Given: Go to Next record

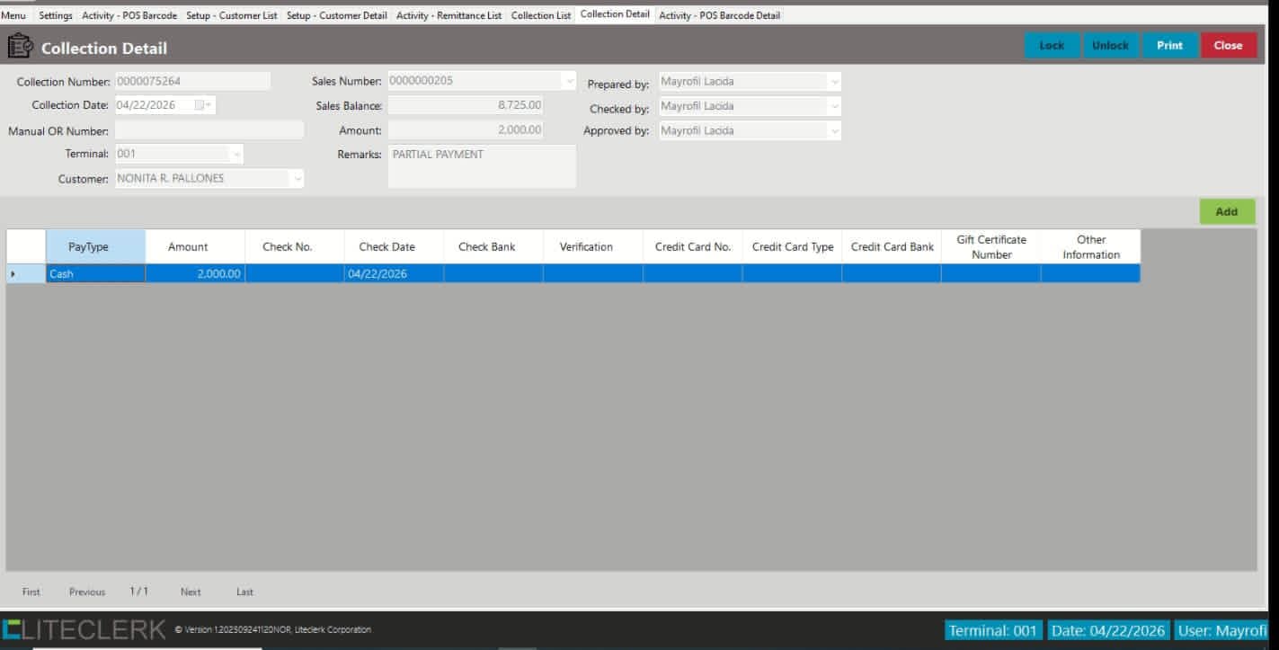Looking at the screenshot, I should pos(191,592).
